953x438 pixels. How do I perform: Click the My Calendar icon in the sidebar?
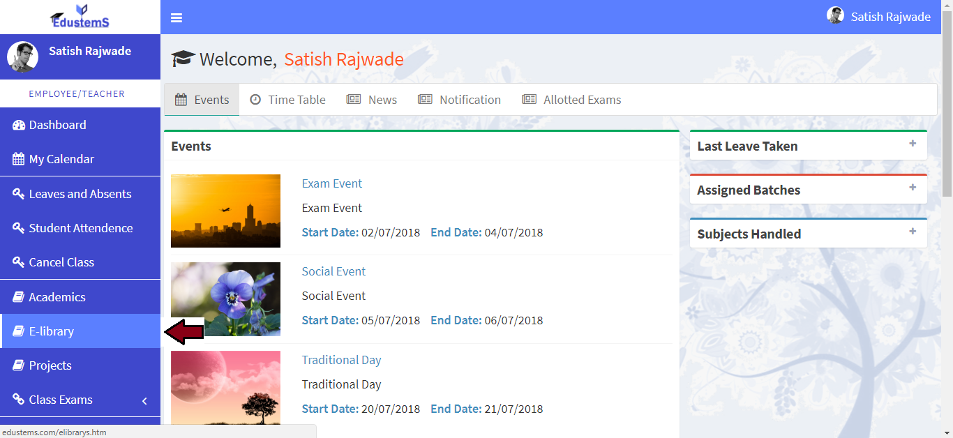pos(19,159)
